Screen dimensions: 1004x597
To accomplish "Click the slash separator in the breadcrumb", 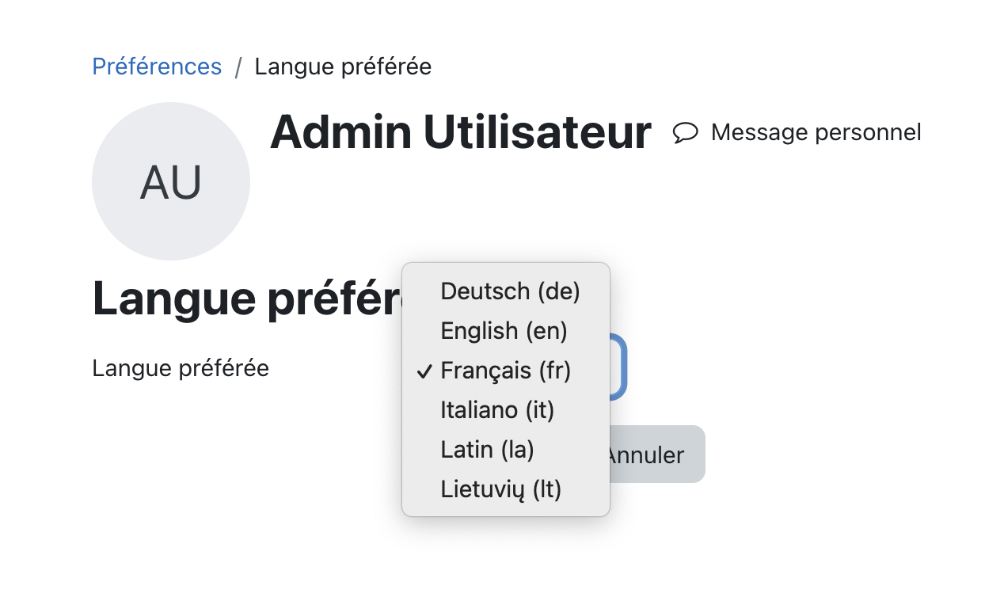I will pos(238,67).
